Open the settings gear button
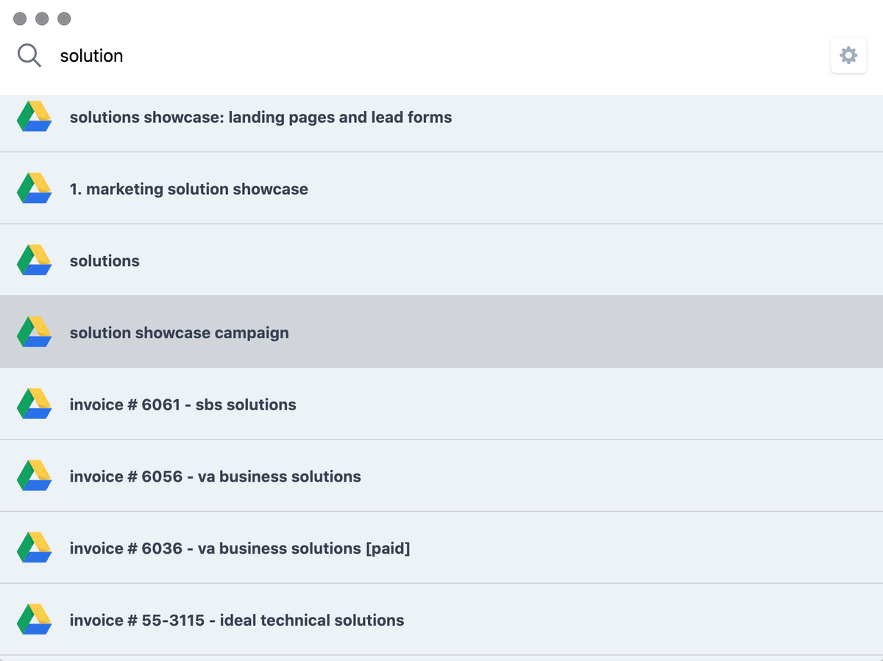Screen dimensions: 883x661 [x=848, y=55]
